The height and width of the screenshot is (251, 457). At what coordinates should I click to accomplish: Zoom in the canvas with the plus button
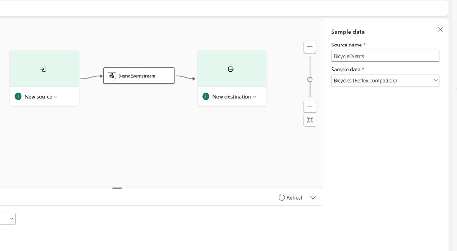tap(310, 47)
